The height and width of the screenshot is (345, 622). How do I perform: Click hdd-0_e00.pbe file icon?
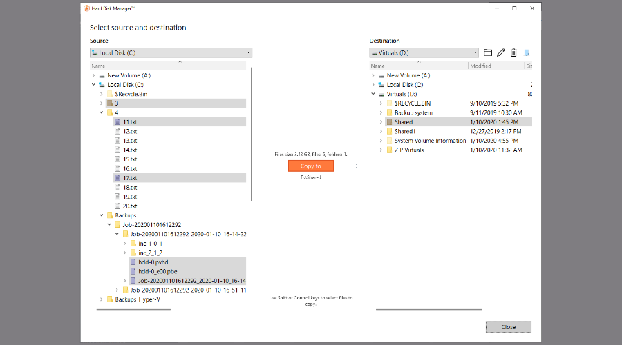(133, 271)
